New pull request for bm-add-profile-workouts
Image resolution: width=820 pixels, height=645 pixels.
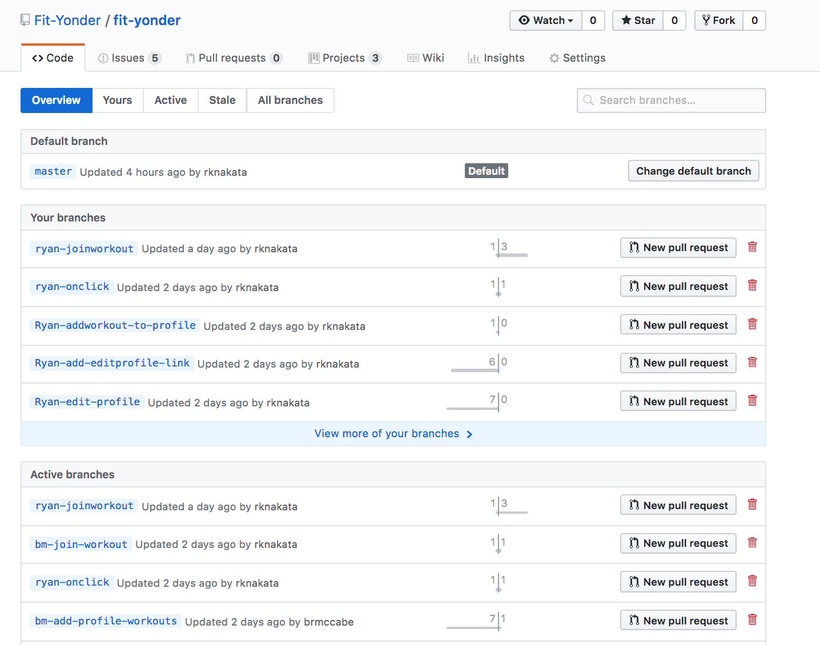point(678,620)
